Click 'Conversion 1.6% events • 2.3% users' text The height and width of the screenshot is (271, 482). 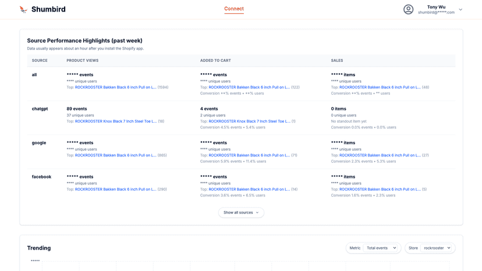(363, 195)
